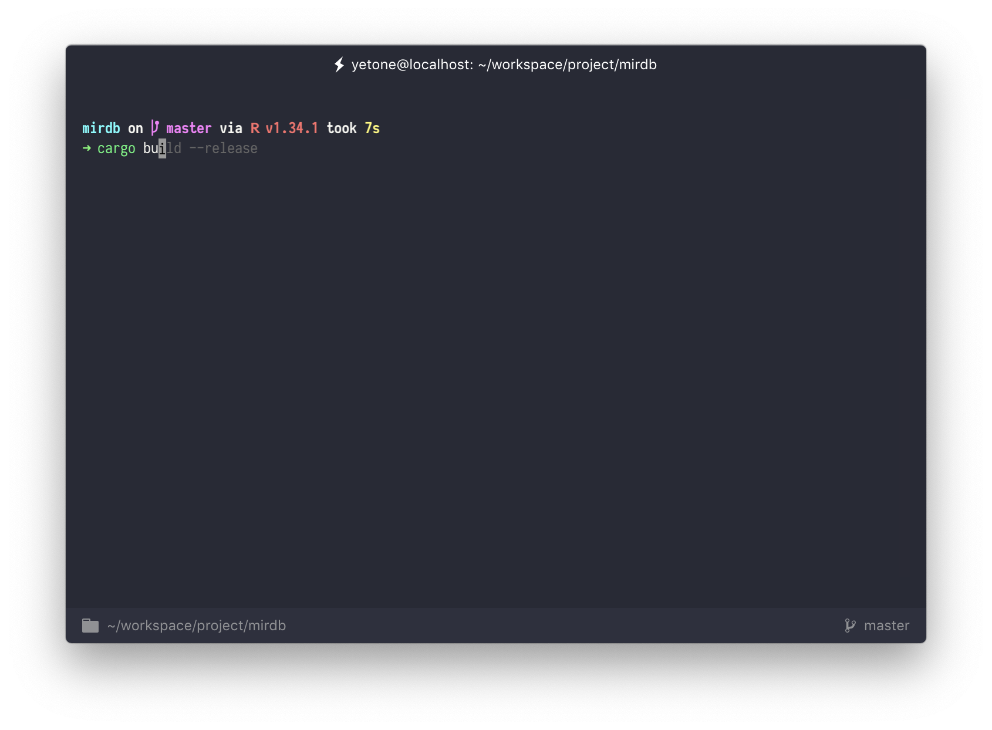The width and height of the screenshot is (992, 730).
Task: Click the suggested '--release' autocompletion text
Action: [223, 148]
